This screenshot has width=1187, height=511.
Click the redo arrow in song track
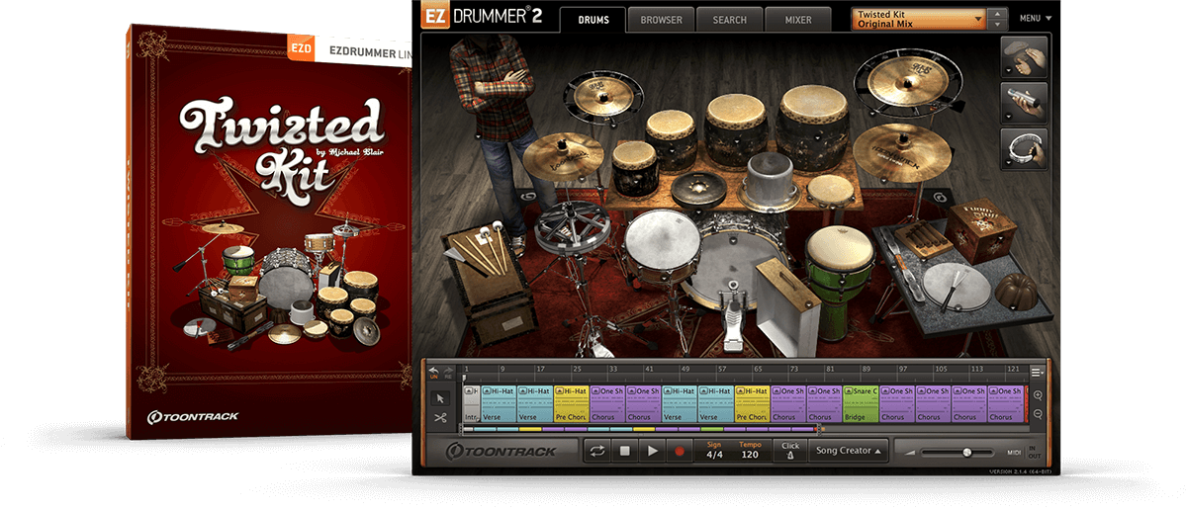pos(446,371)
